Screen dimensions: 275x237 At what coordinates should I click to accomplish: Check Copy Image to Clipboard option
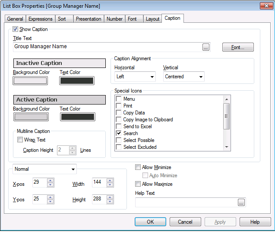tap(119, 120)
